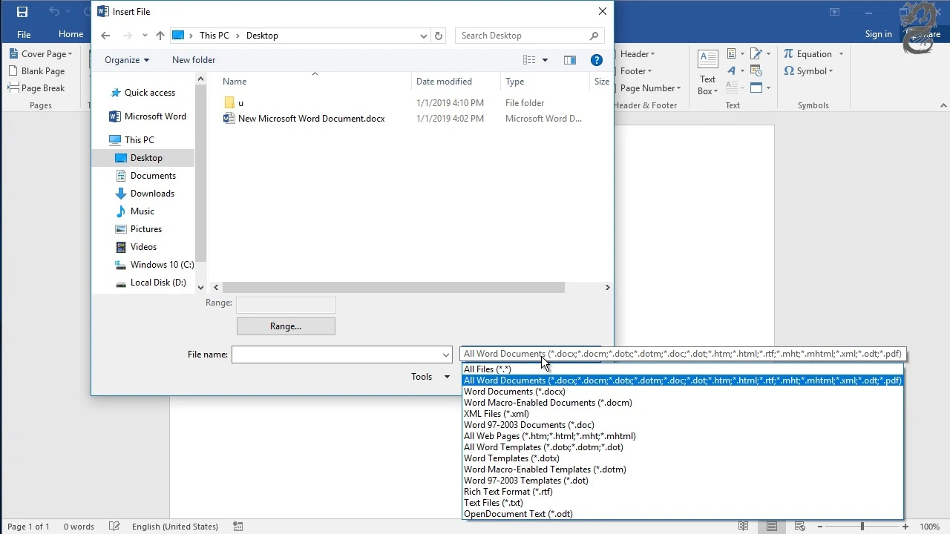The height and width of the screenshot is (534, 950).
Task: Select Windows 10 (C:) in the navigation pane
Action: tap(154, 265)
